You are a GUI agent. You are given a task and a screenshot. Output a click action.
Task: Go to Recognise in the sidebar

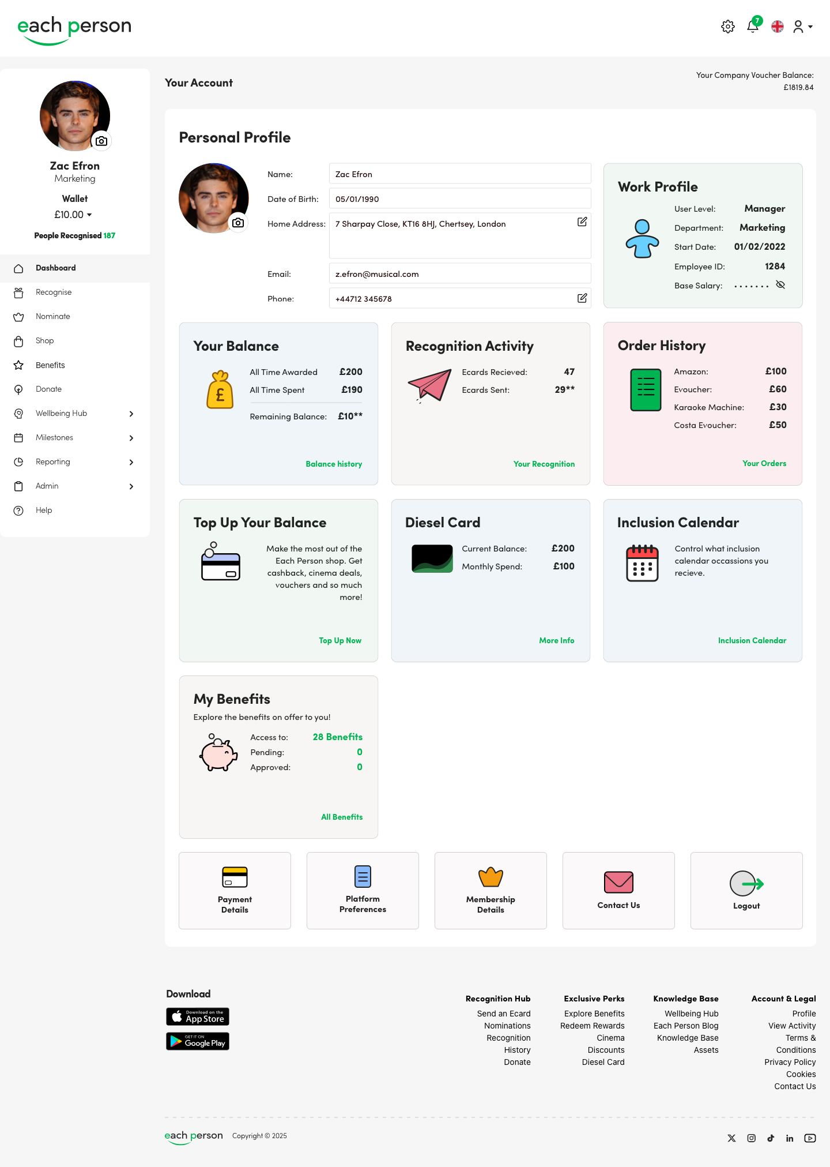click(54, 292)
